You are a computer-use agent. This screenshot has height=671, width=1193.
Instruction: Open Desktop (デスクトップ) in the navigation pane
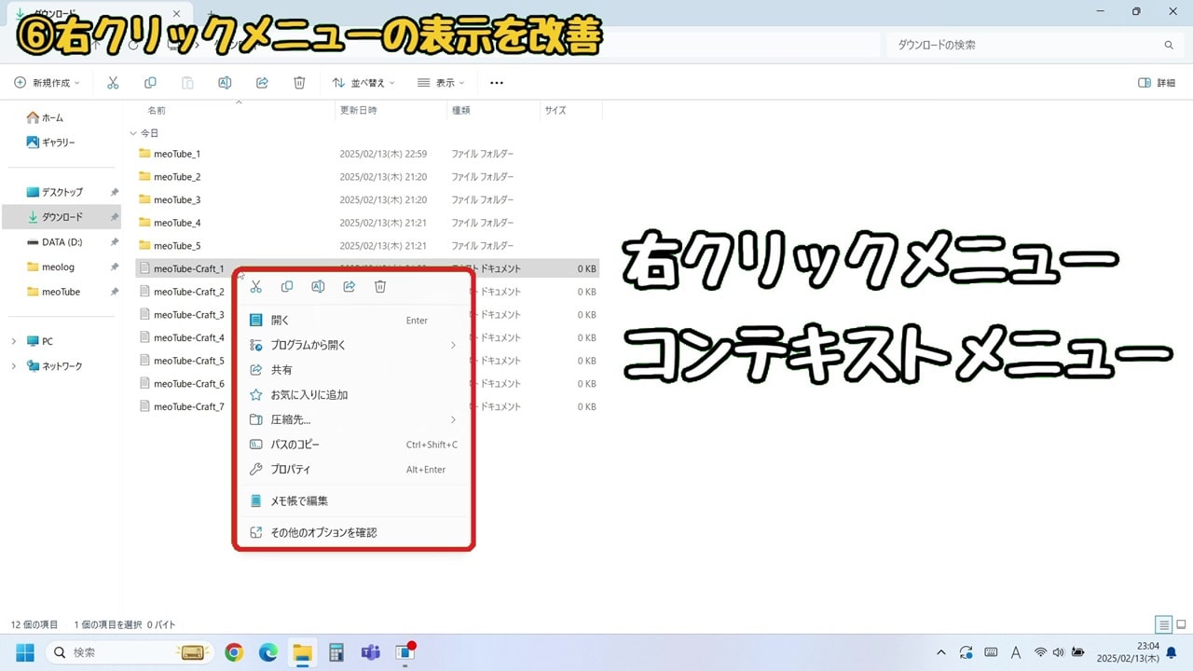61,192
